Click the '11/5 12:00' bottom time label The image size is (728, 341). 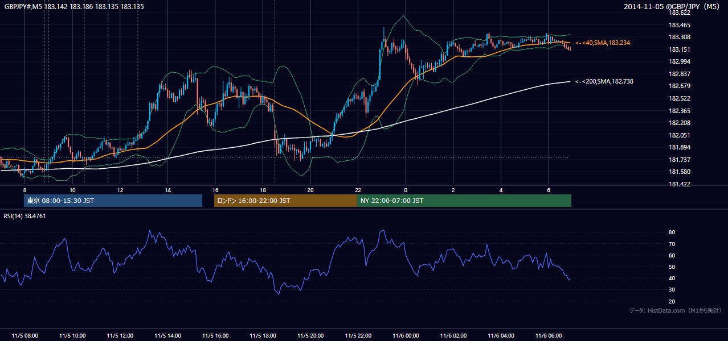[x=120, y=336]
